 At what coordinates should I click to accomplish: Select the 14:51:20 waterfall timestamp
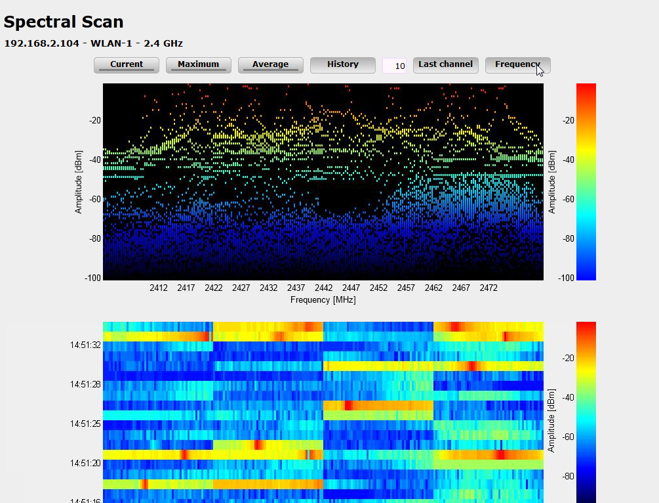(86, 463)
